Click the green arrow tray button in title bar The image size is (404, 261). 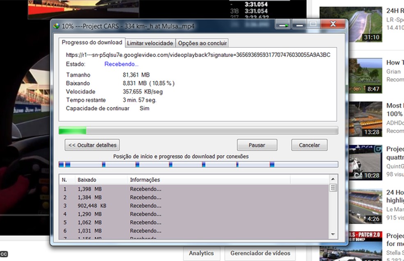point(283,25)
